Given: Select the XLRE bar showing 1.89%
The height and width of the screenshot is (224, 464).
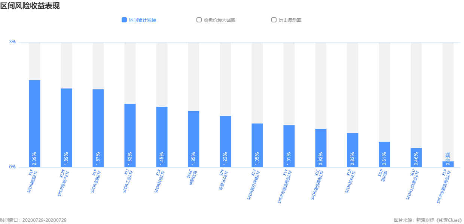Looking at the screenshot, I should pos(66,128).
